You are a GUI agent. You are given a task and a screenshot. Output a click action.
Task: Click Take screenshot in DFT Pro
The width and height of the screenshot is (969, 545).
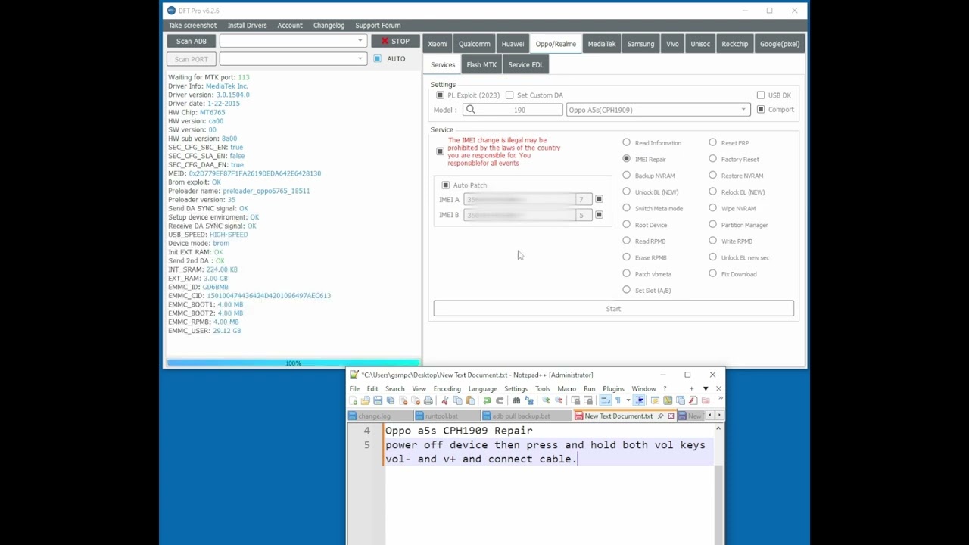pos(192,25)
